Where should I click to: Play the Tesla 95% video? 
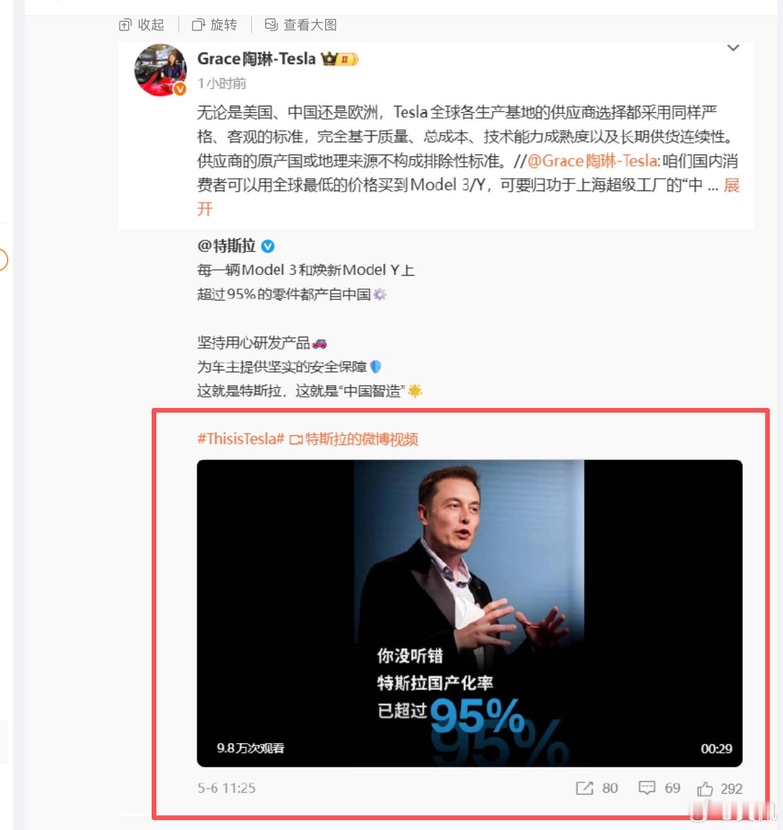point(469,613)
